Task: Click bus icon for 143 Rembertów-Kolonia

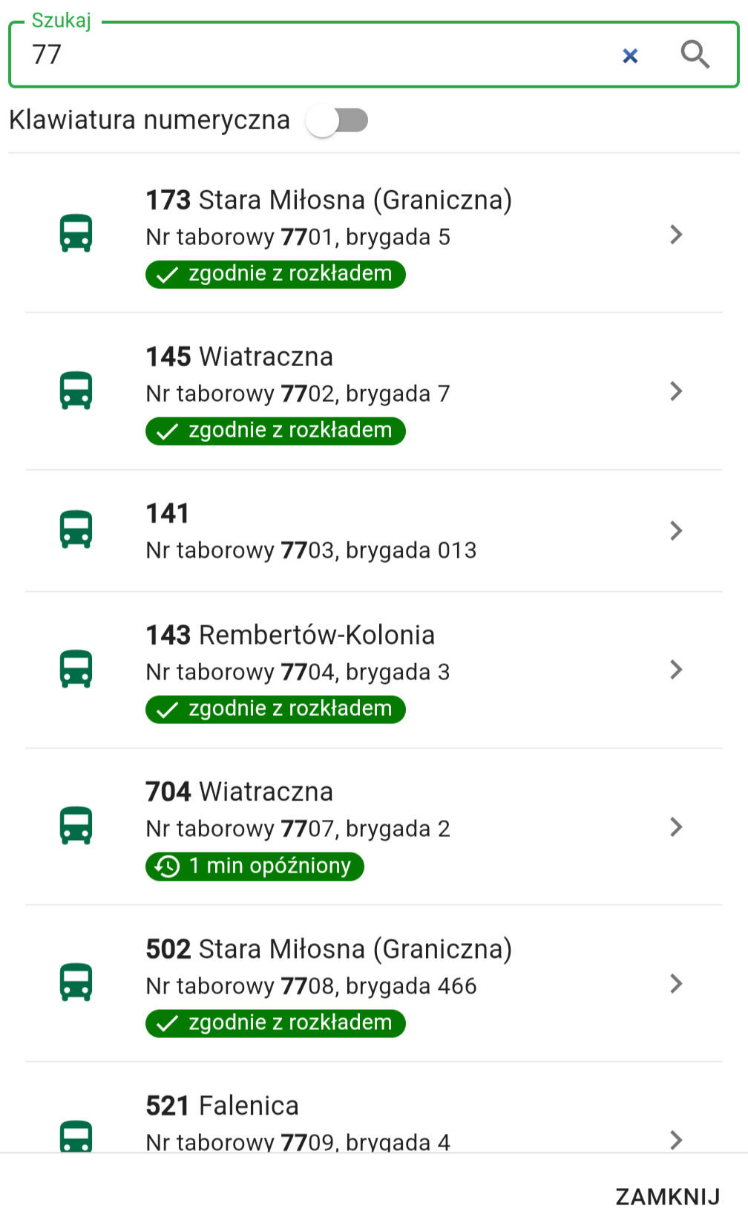Action: (x=76, y=669)
